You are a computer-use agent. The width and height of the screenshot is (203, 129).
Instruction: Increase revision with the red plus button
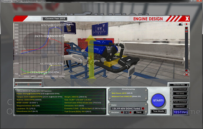[130, 113]
